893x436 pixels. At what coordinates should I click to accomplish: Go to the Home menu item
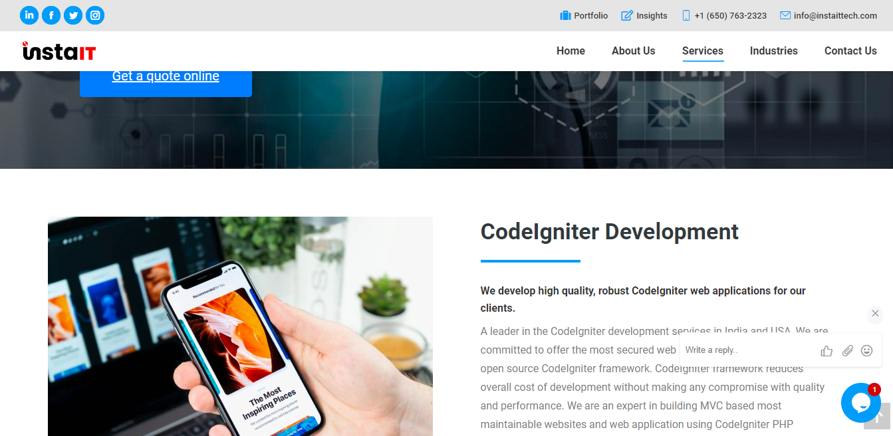pyautogui.click(x=571, y=51)
